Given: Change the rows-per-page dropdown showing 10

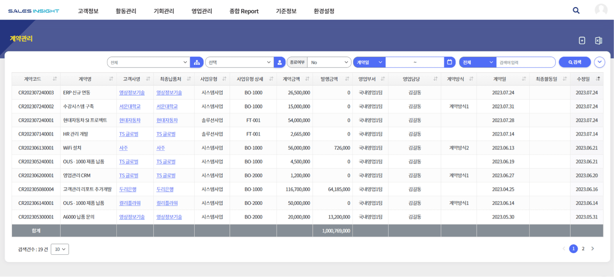Looking at the screenshot, I should point(60,249).
